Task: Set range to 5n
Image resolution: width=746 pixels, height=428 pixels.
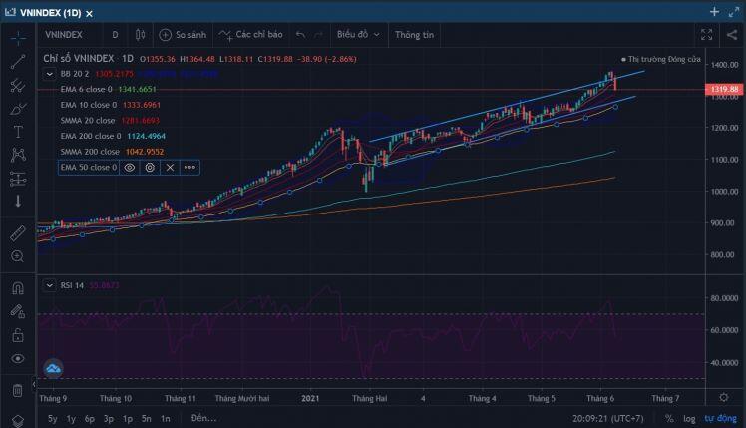Action: (x=146, y=418)
